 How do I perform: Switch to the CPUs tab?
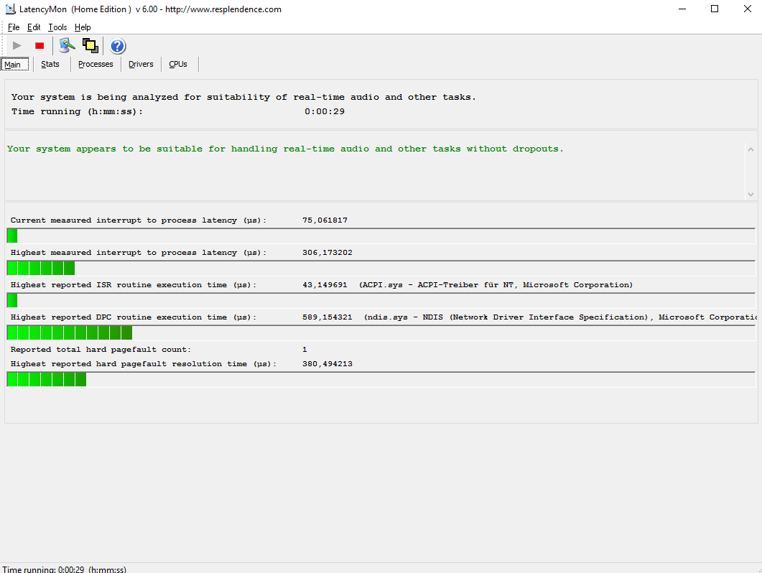178,64
